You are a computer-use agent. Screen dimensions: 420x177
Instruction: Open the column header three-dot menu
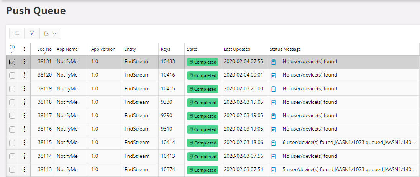click(24, 49)
